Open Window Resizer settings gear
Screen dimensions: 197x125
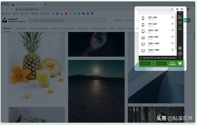tap(180, 48)
